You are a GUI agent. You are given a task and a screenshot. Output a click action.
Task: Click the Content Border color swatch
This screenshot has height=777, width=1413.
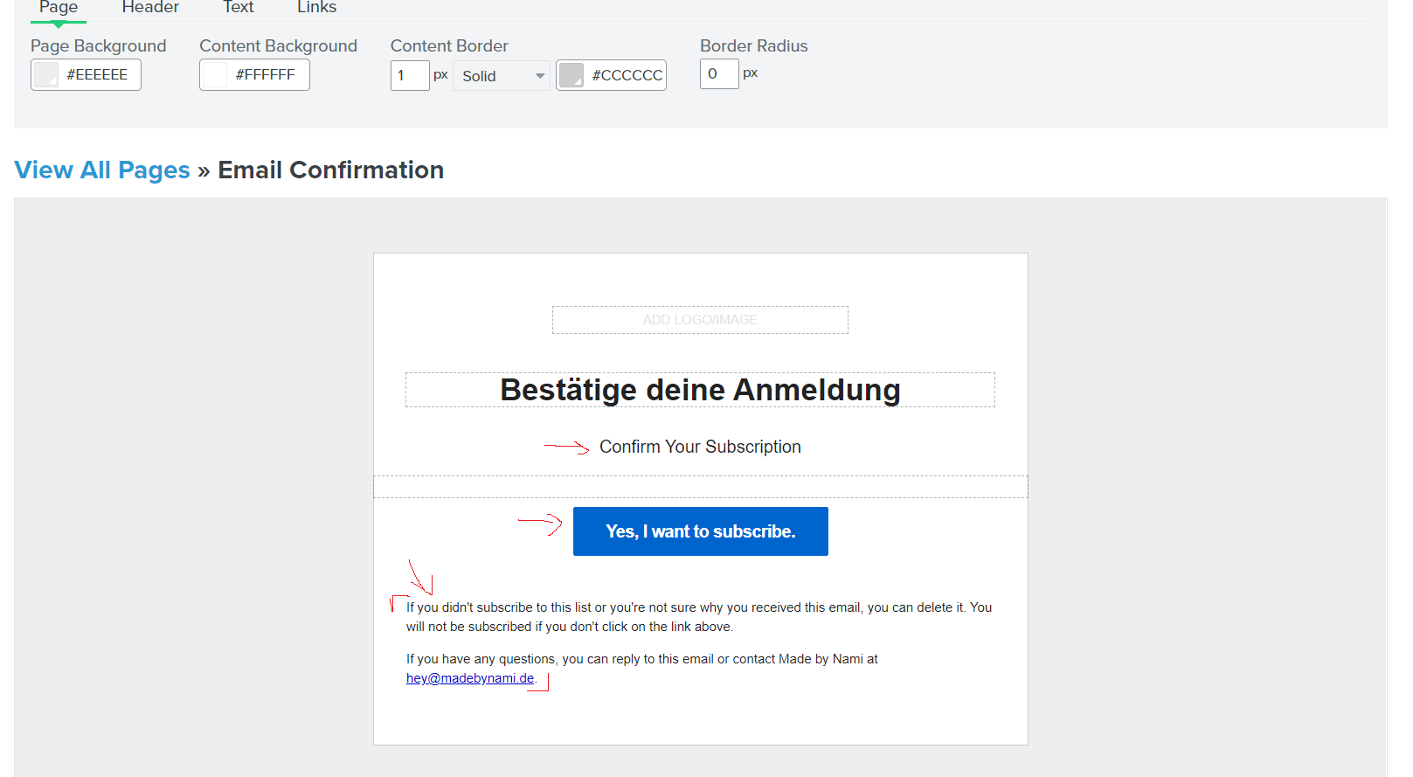pos(571,75)
